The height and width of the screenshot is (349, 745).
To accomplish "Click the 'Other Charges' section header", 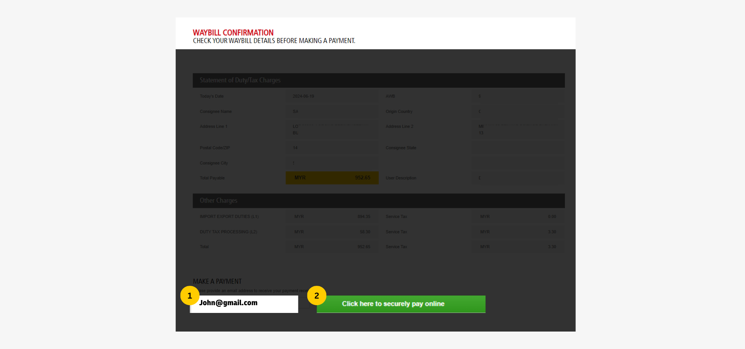I will (x=379, y=201).
